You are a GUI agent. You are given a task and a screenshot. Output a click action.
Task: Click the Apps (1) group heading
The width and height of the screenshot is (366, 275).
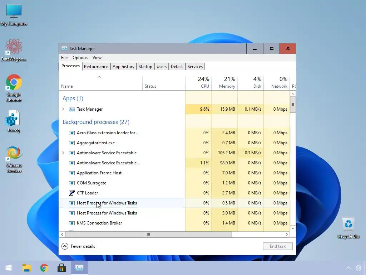[73, 98]
